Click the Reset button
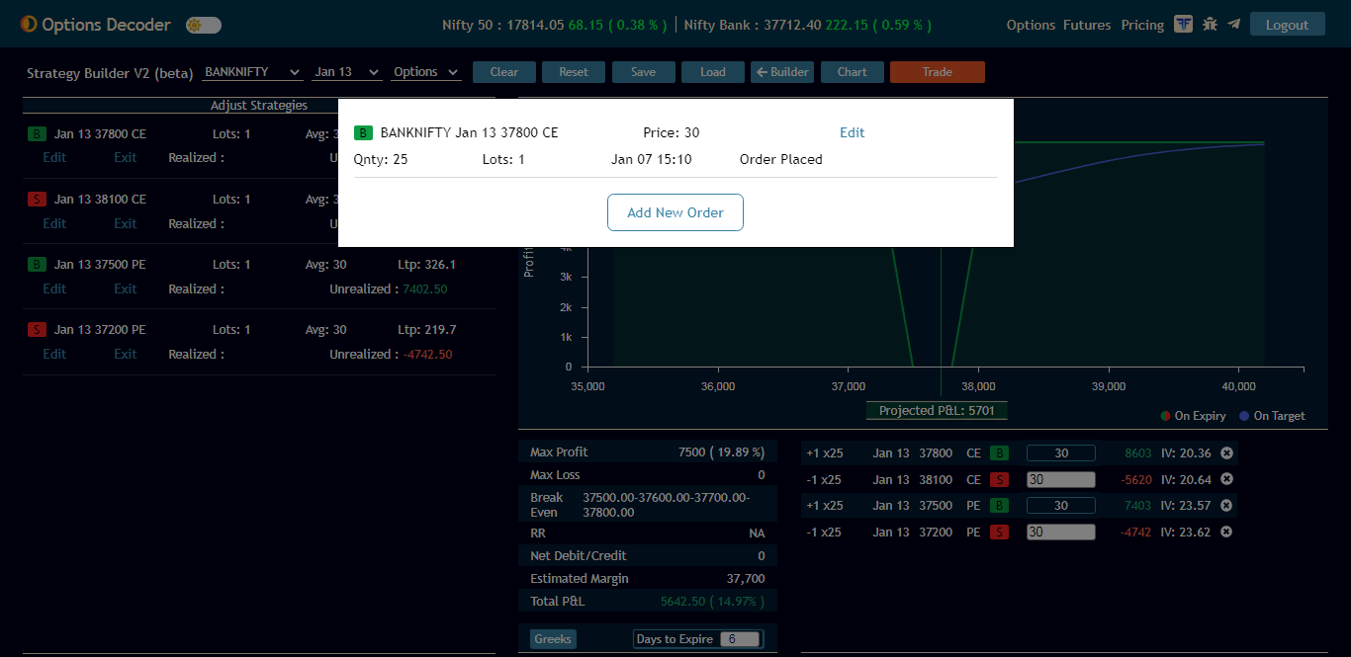 click(x=574, y=72)
